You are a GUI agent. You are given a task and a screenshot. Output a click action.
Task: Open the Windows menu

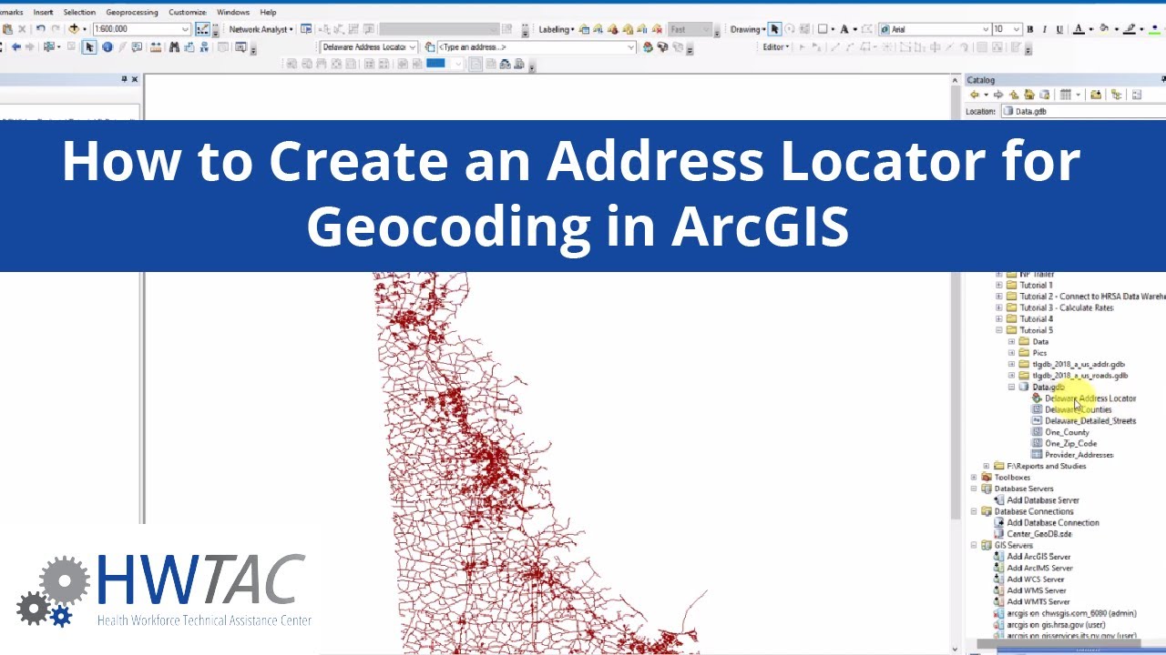click(233, 12)
